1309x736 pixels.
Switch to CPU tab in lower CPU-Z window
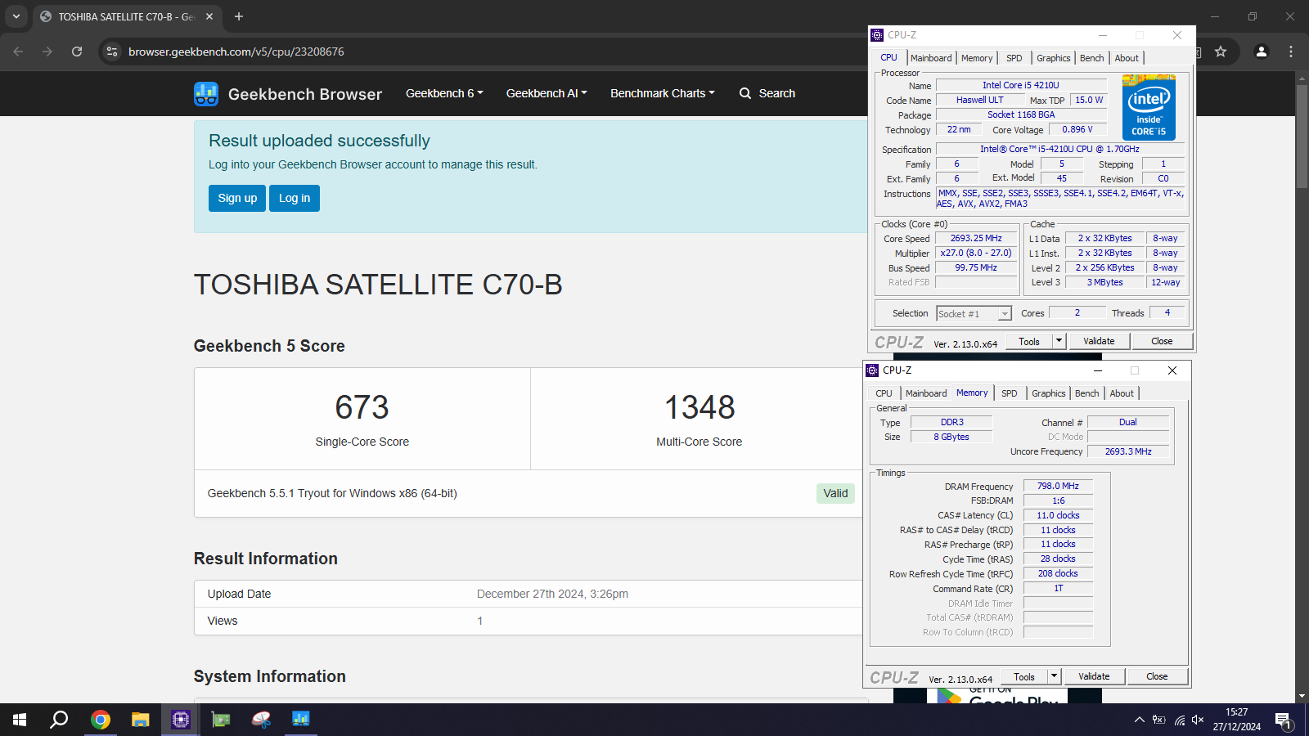pos(884,393)
